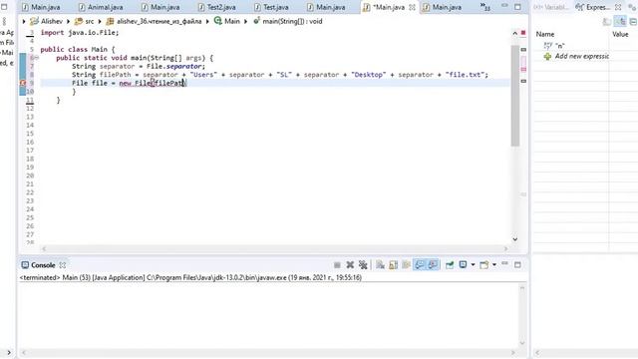Screen dimensions: 638x359
Task: Close the Console view tab
Action: pos(62,265)
